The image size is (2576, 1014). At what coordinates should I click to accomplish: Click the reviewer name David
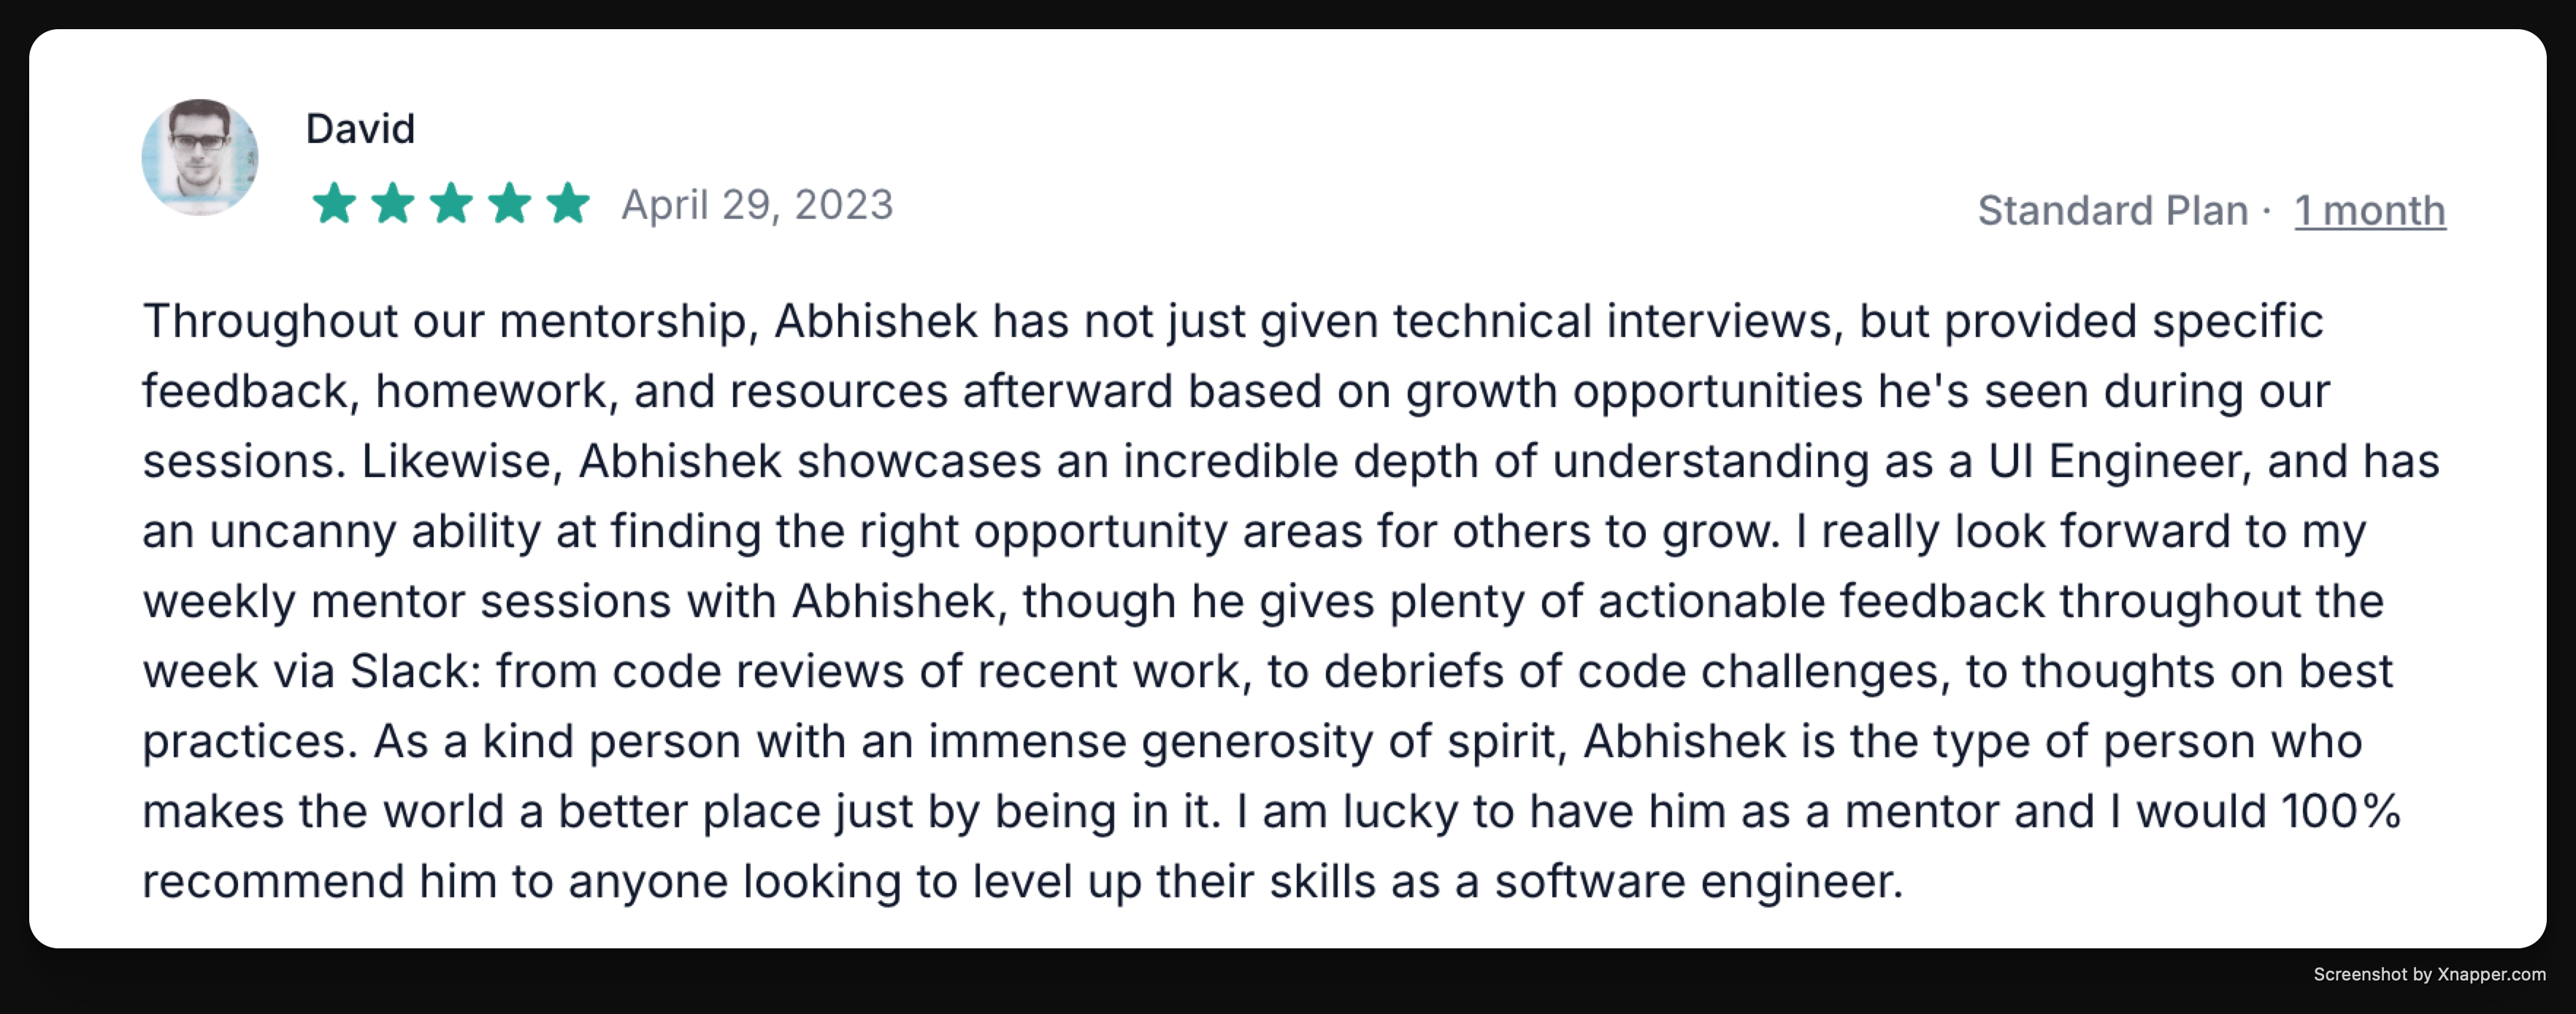coord(360,129)
